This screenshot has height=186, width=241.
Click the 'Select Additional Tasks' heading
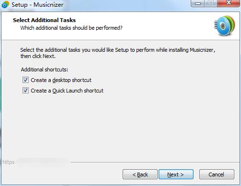pyautogui.click(x=44, y=20)
